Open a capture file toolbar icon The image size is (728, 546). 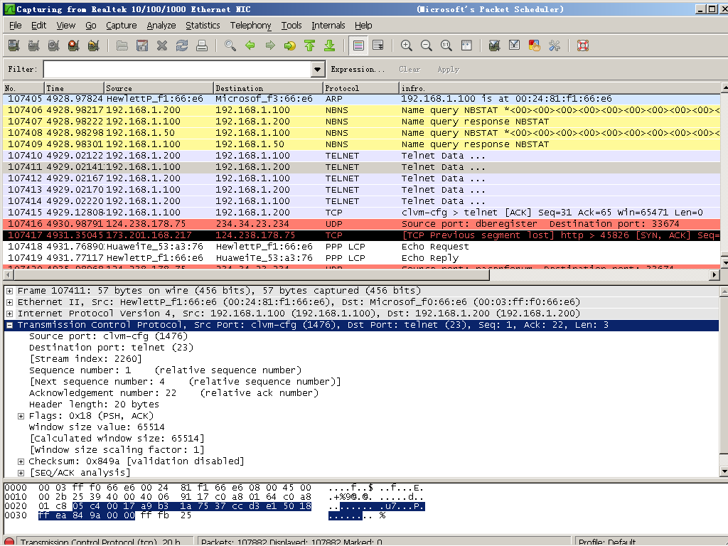click(122, 45)
